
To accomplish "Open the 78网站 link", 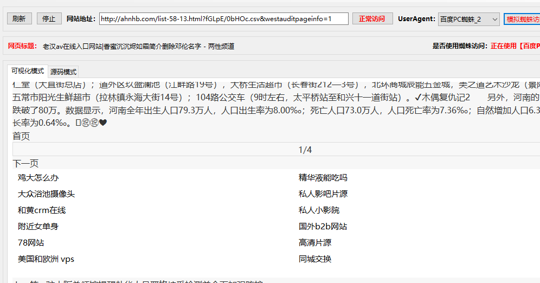I will click(x=31, y=242).
